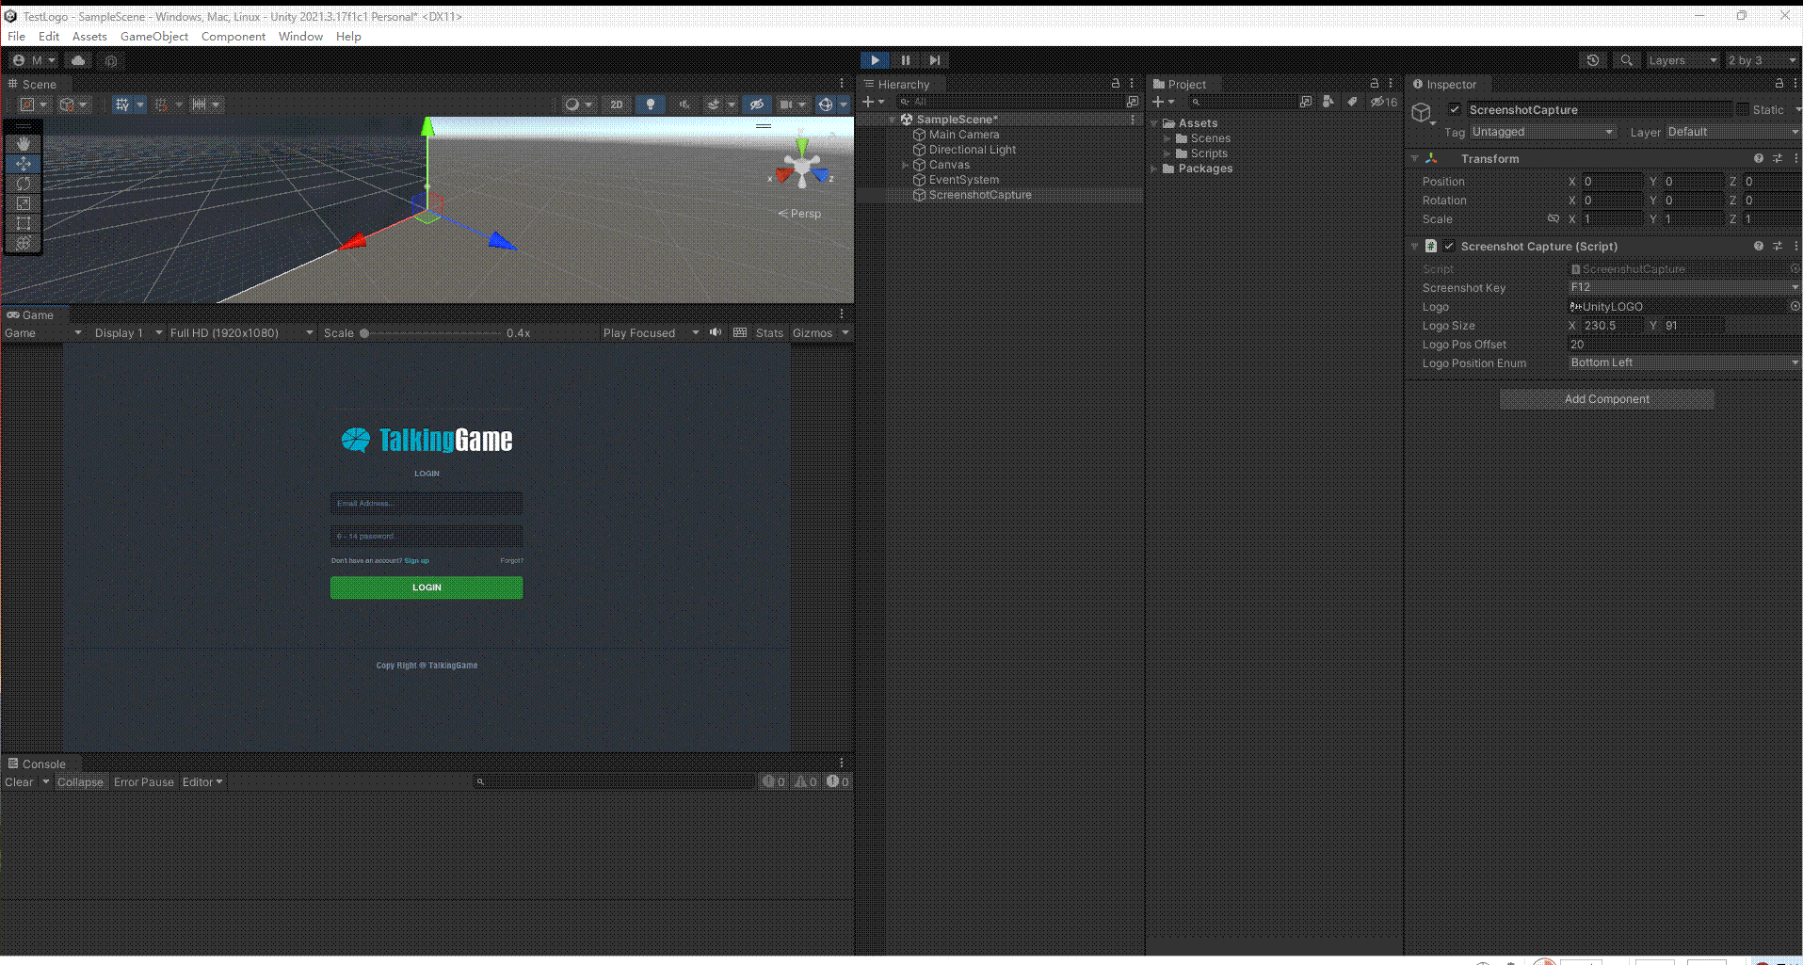Select the Scale tool

pos(24,203)
